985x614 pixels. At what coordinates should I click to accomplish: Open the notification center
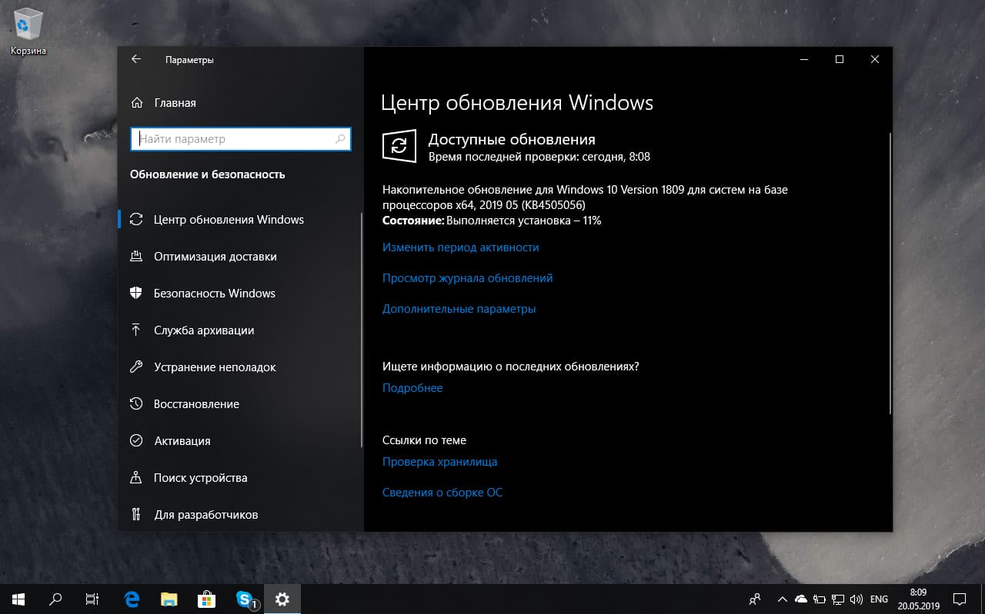(959, 599)
